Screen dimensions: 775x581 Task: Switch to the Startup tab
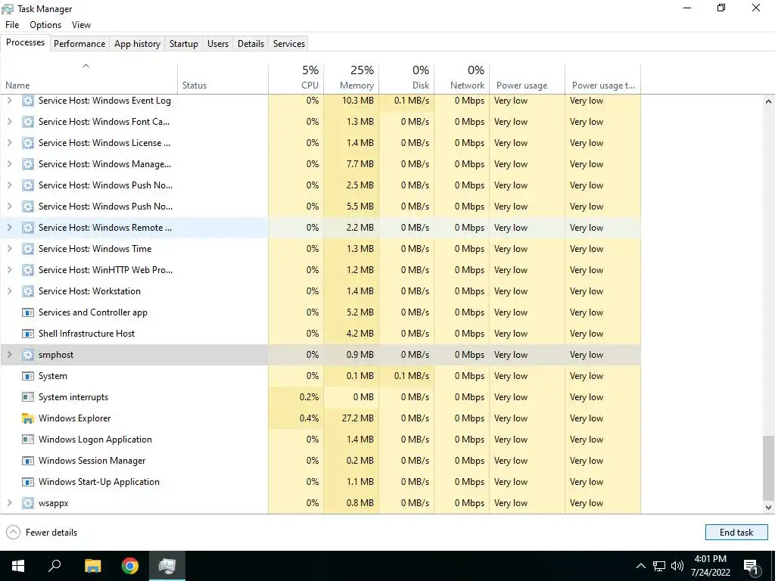click(184, 43)
